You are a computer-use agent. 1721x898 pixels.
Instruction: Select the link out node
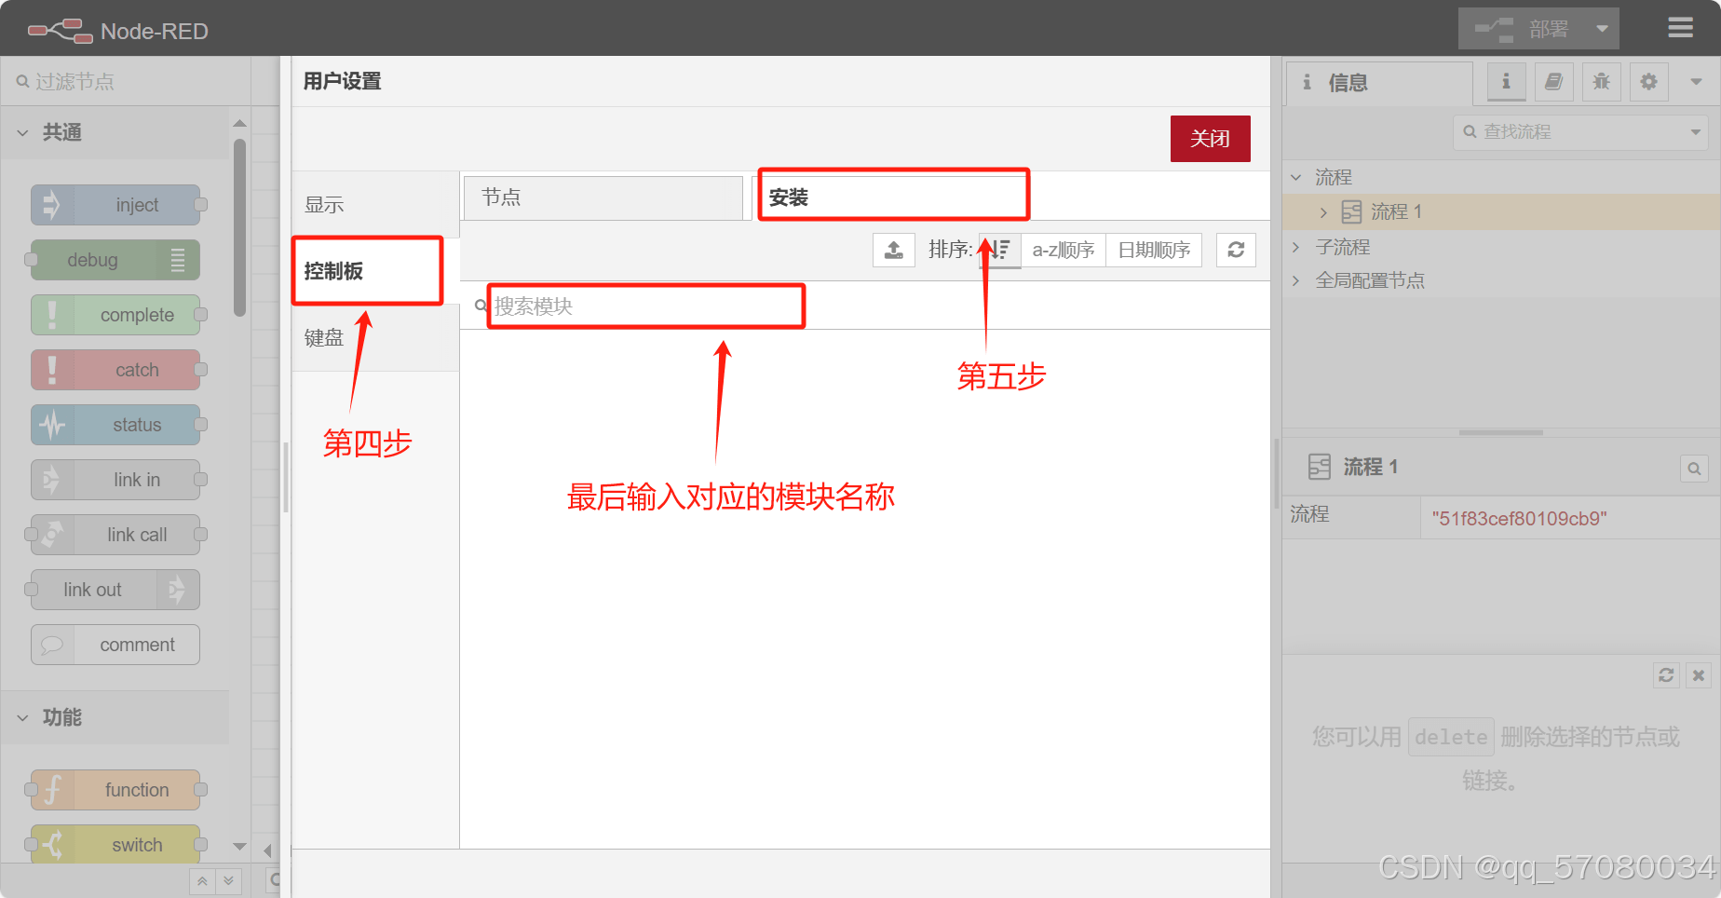[115, 590]
